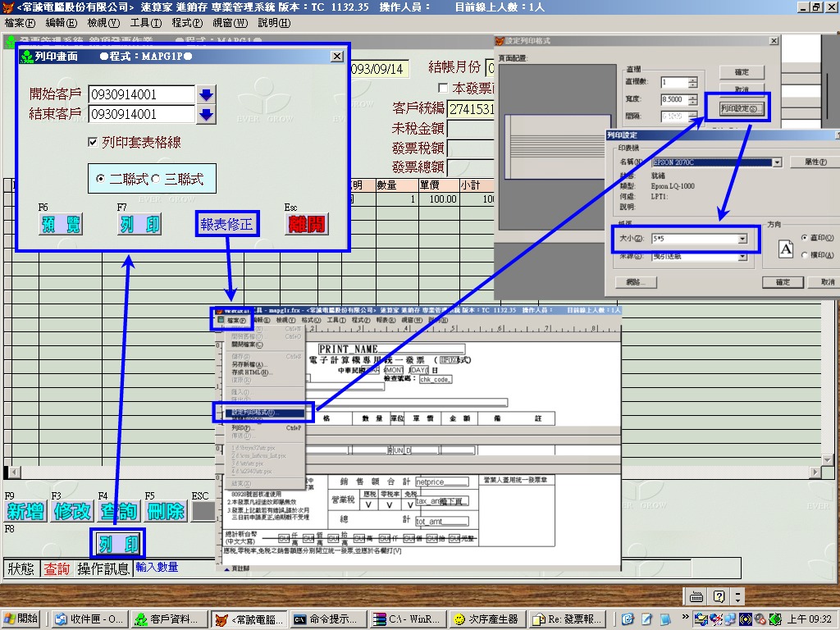
Task: Click the 刪除 delete icon button
Action: pyautogui.click(x=166, y=511)
